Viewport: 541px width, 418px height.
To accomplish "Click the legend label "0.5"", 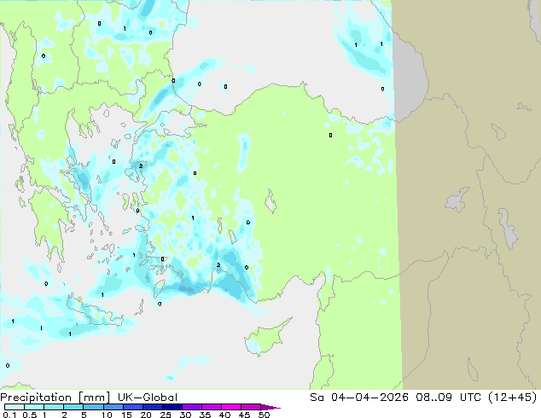I will (29, 415).
